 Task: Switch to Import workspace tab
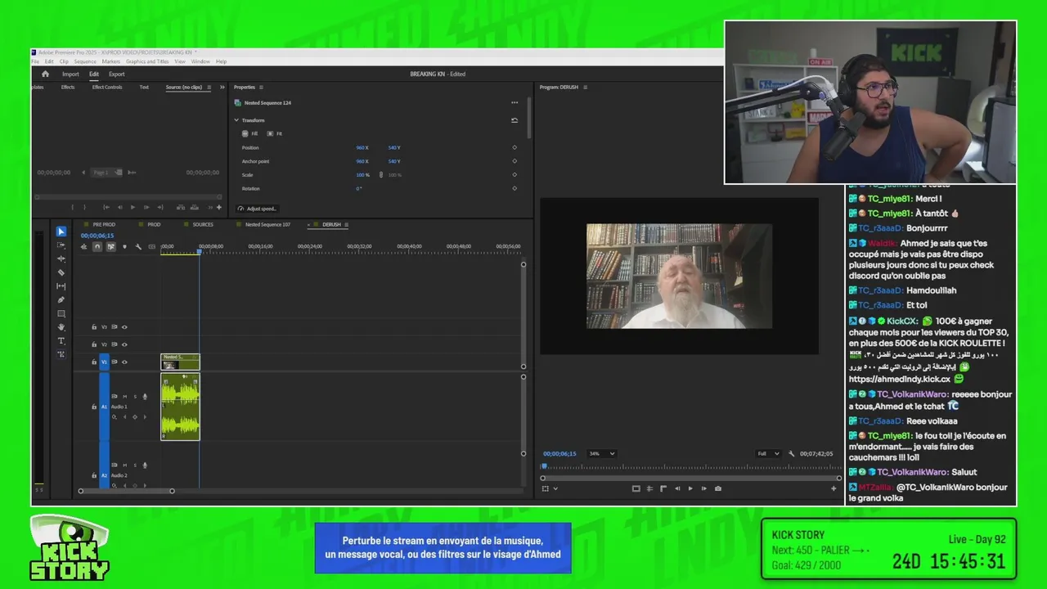click(x=70, y=74)
